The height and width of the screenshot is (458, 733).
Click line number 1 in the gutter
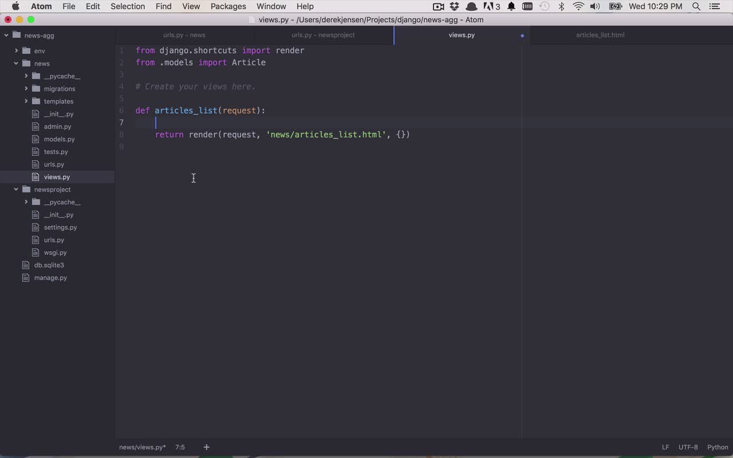click(121, 50)
